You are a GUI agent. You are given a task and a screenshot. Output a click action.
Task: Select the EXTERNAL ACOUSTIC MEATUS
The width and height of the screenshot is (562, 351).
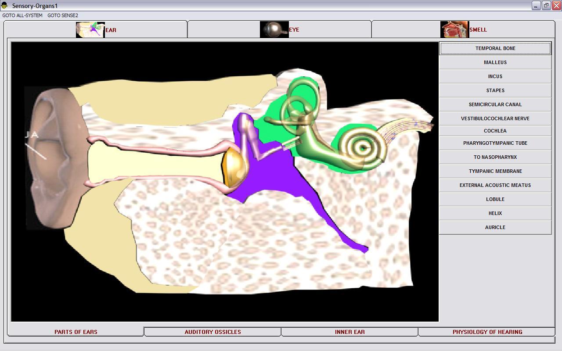point(495,185)
